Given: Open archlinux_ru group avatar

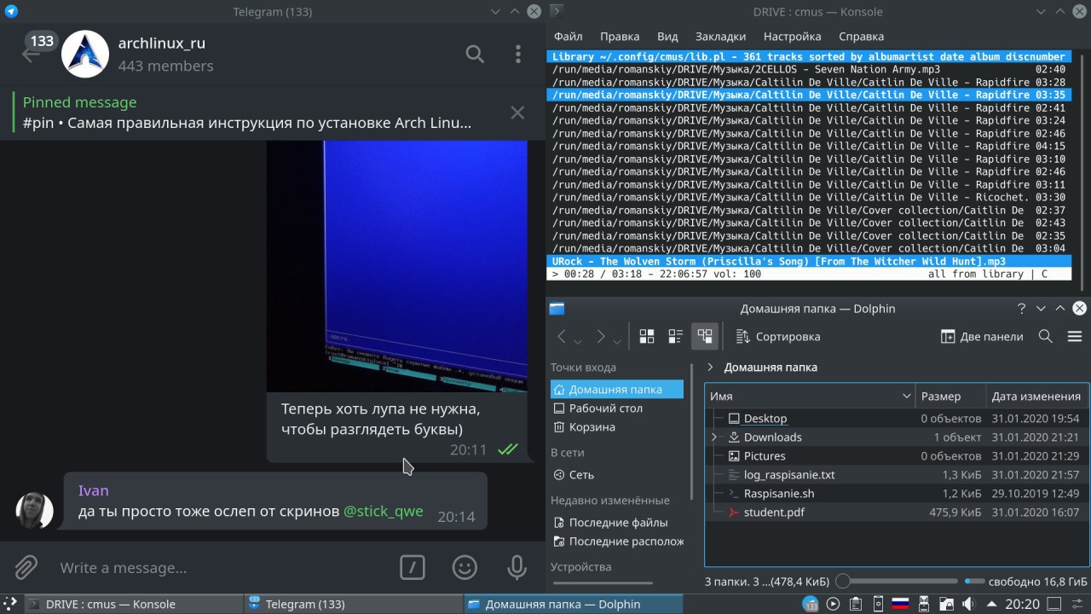Looking at the screenshot, I should pos(85,55).
